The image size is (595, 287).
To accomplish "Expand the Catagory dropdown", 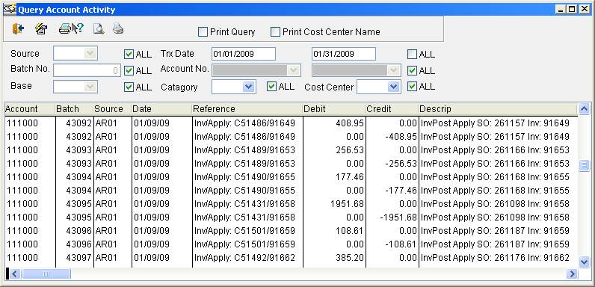I will click(x=248, y=87).
